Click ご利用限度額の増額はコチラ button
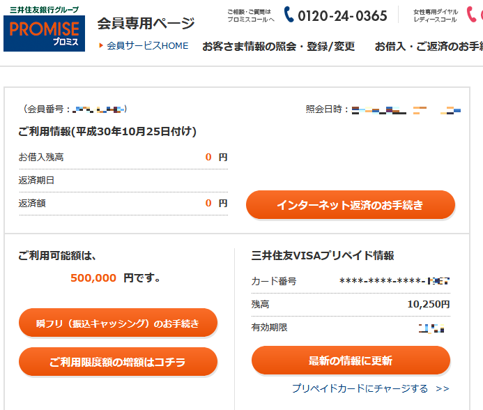The height and width of the screenshot is (410, 483). point(118,362)
